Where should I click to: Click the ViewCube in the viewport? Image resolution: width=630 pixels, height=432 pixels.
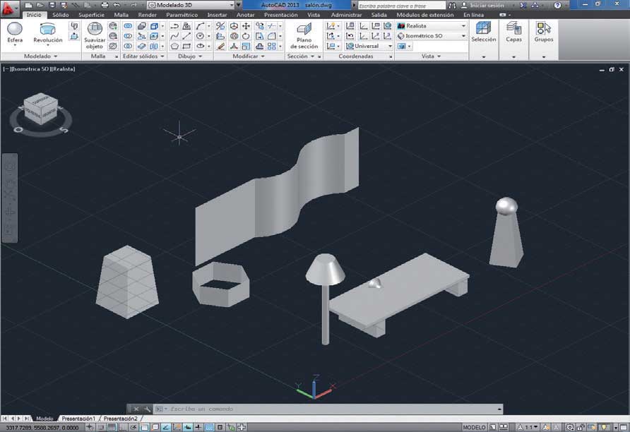tap(41, 109)
